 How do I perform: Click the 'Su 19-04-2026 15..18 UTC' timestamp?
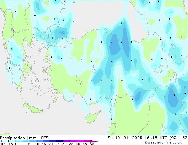tap(137, 138)
